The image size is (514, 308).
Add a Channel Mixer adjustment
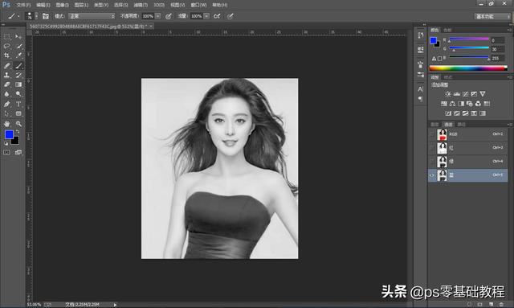click(x=478, y=104)
